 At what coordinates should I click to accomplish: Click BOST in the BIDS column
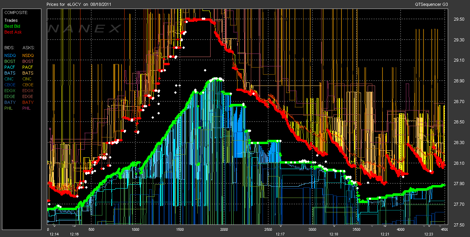pyautogui.click(x=10, y=61)
